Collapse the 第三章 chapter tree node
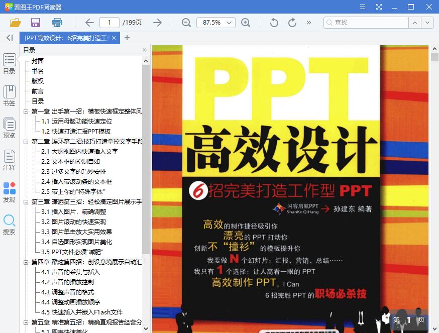439x333 pixels. pos(26,201)
